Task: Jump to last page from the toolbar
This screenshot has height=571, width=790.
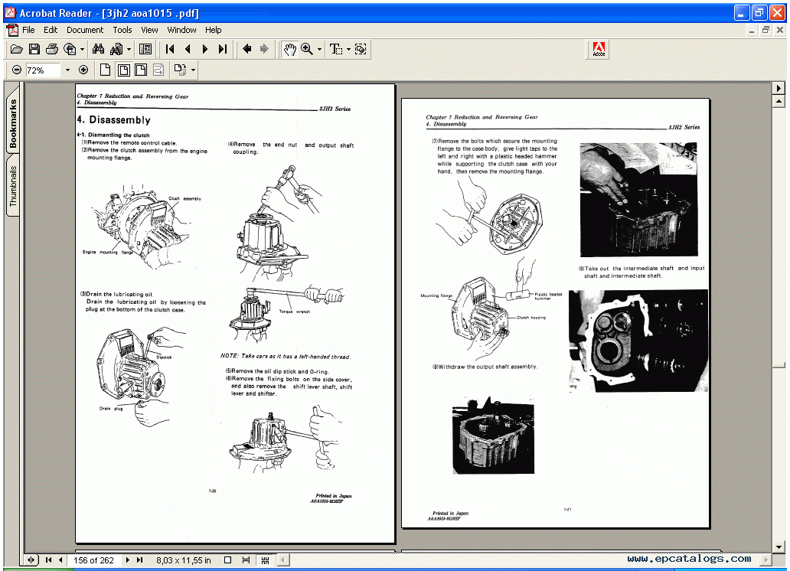Action: click(223, 49)
